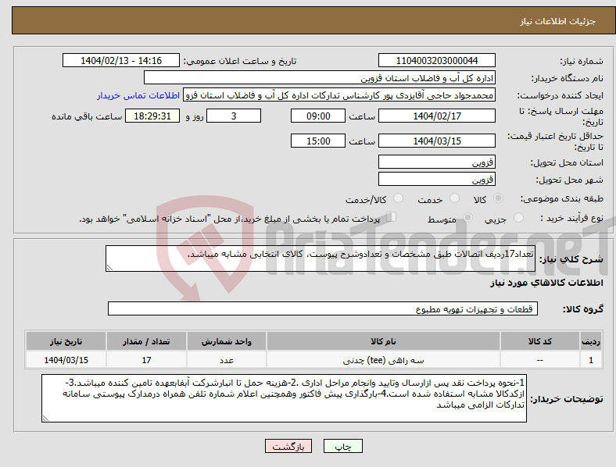The height and width of the screenshot is (467, 616).
Task: Click the اطلاعات کالاهای مورد نیاز heading
Action: click(546, 283)
